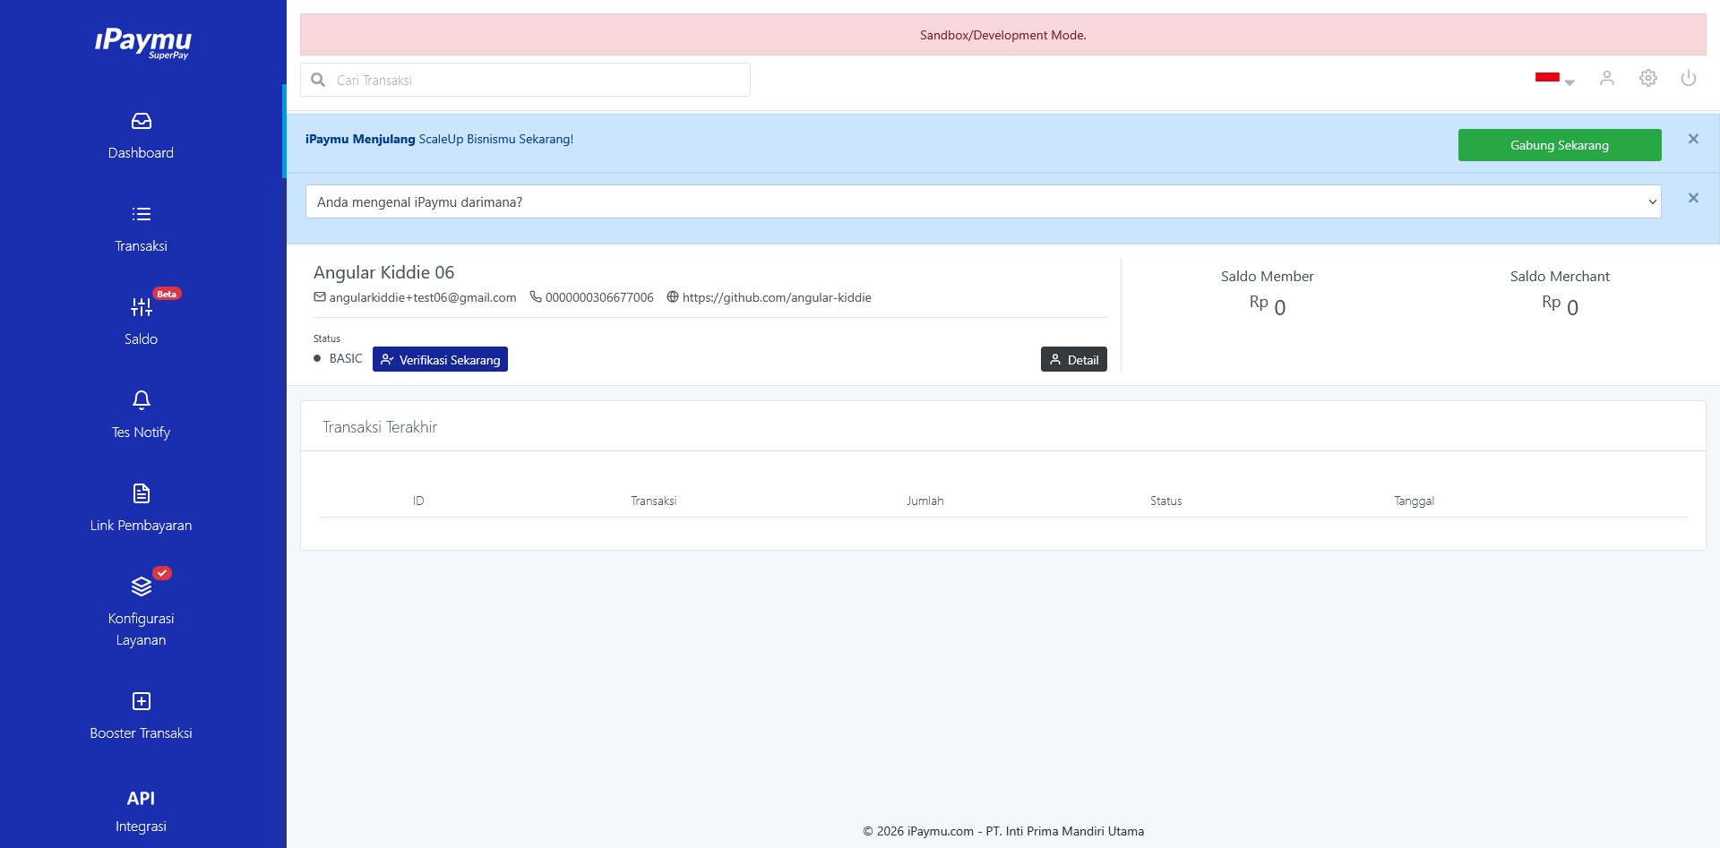Click the Angular Kiddie 06 name
The width and height of the screenshot is (1720, 848).
383,272
